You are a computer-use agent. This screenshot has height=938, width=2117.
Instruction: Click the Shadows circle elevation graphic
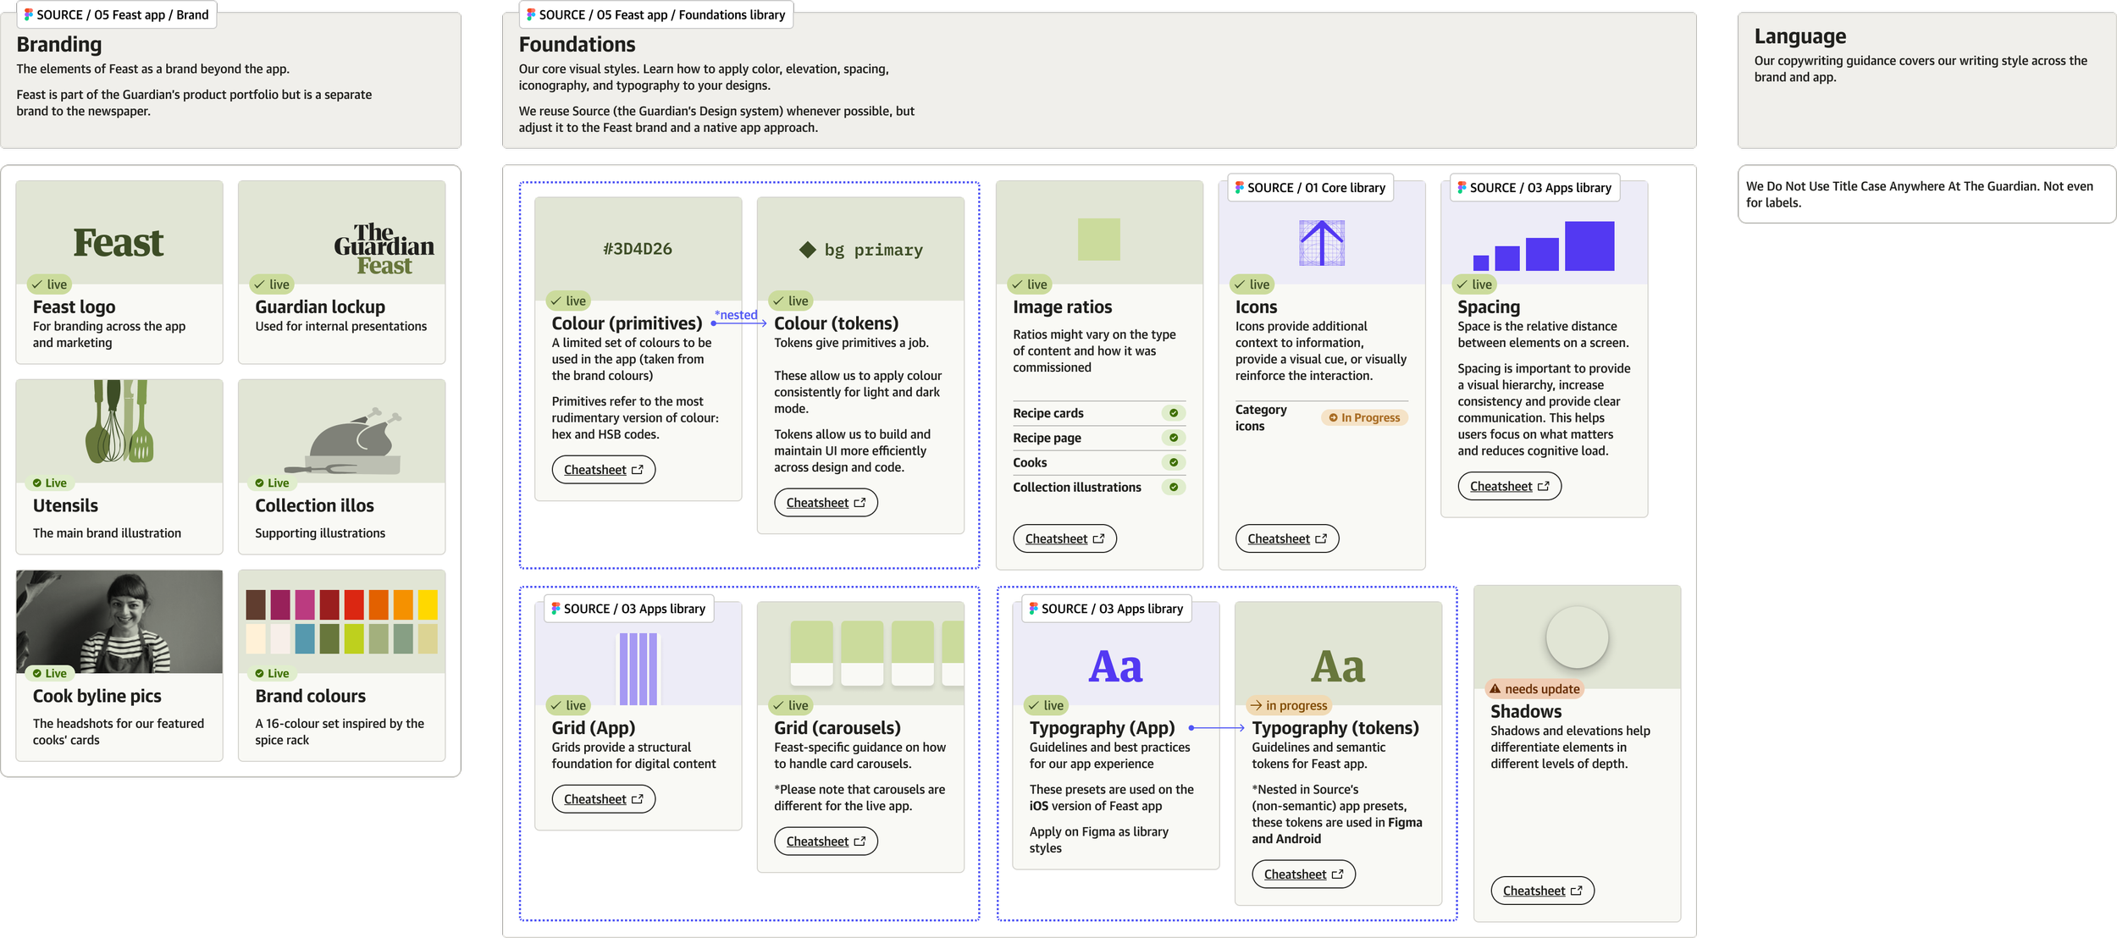[x=1576, y=637]
